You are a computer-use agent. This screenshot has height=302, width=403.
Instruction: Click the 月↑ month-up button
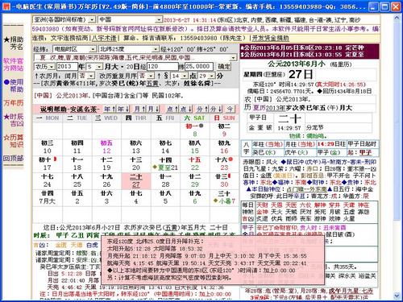(x=139, y=109)
